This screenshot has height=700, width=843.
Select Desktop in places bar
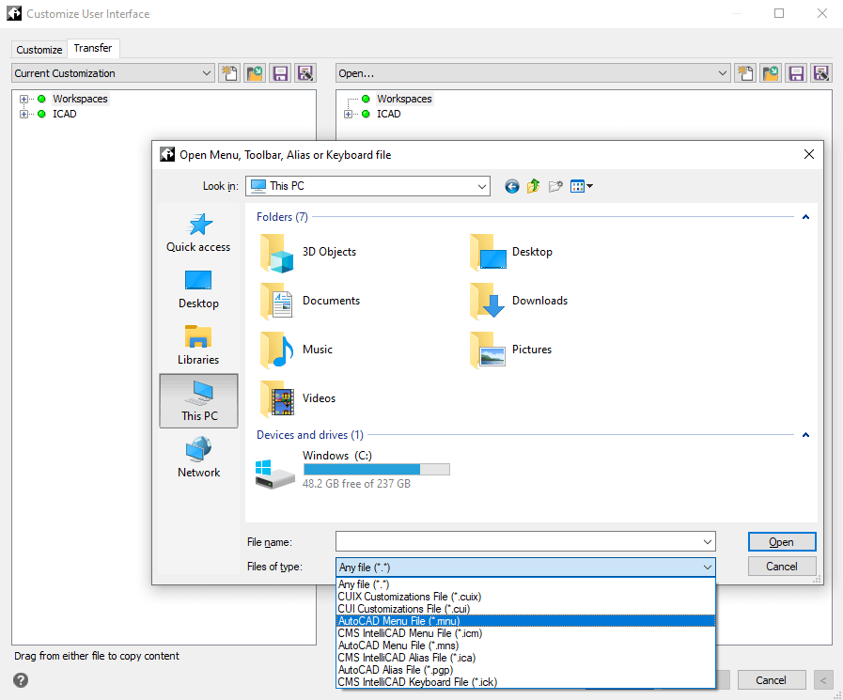[198, 288]
